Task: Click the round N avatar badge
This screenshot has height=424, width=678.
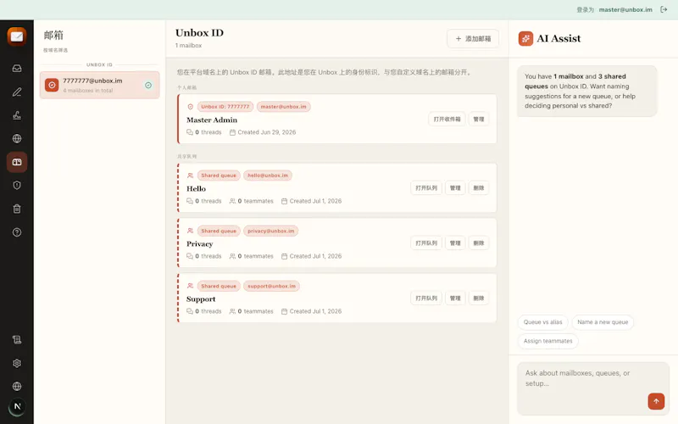Action: pyautogui.click(x=17, y=407)
